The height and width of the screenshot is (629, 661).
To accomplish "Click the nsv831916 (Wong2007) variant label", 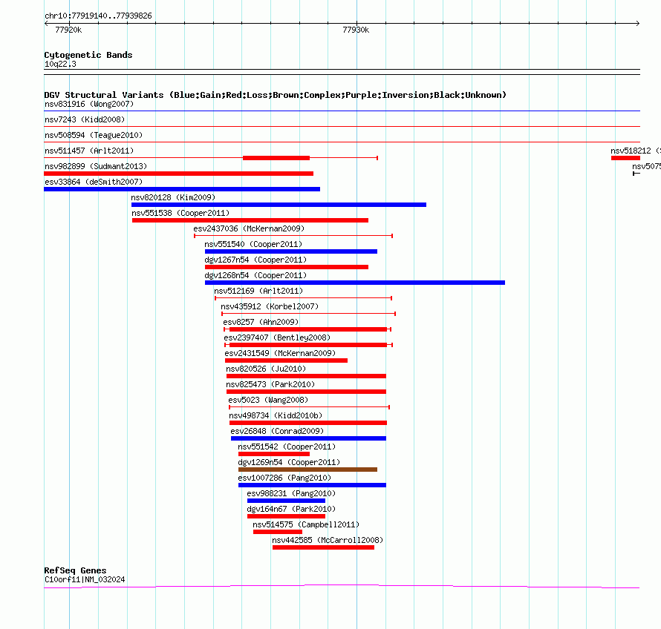I will click(89, 104).
